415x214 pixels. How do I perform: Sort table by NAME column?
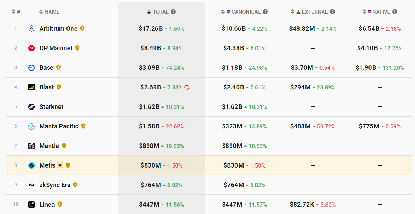click(x=49, y=12)
